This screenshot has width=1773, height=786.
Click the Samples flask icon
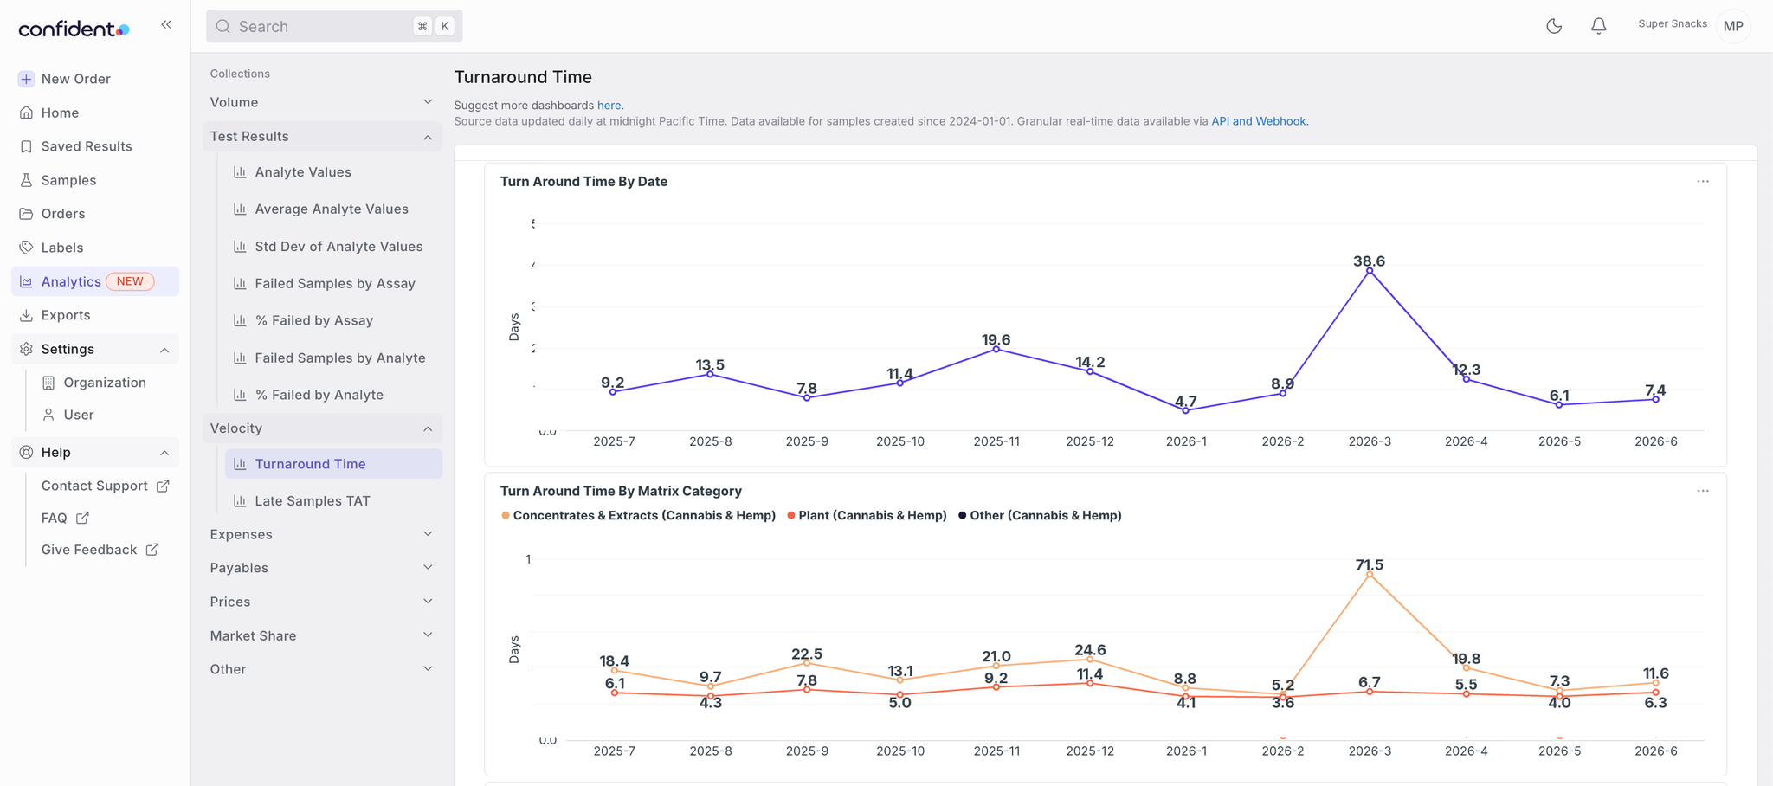click(26, 180)
